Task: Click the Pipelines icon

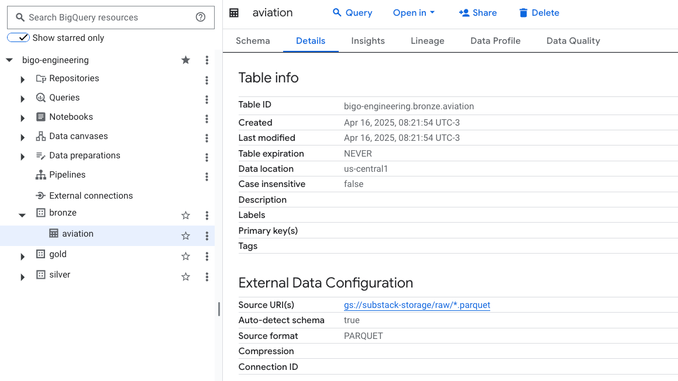Action: point(40,175)
